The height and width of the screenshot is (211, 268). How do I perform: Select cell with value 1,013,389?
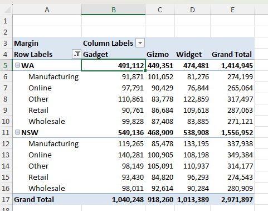pos(192,199)
